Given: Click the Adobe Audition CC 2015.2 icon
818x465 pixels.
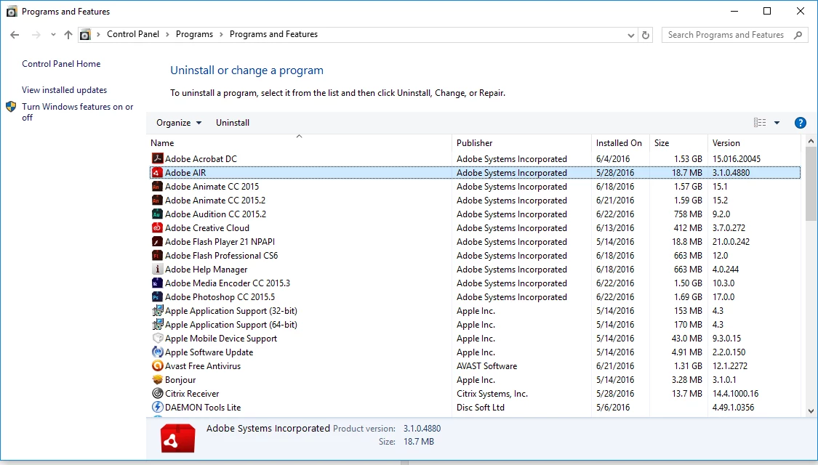Looking at the screenshot, I should click(x=157, y=214).
